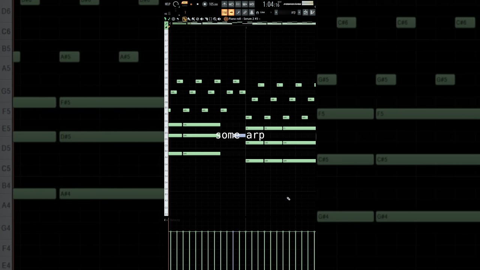Click the multilink to controllers icon
480x270 pixels.
tap(245, 12)
